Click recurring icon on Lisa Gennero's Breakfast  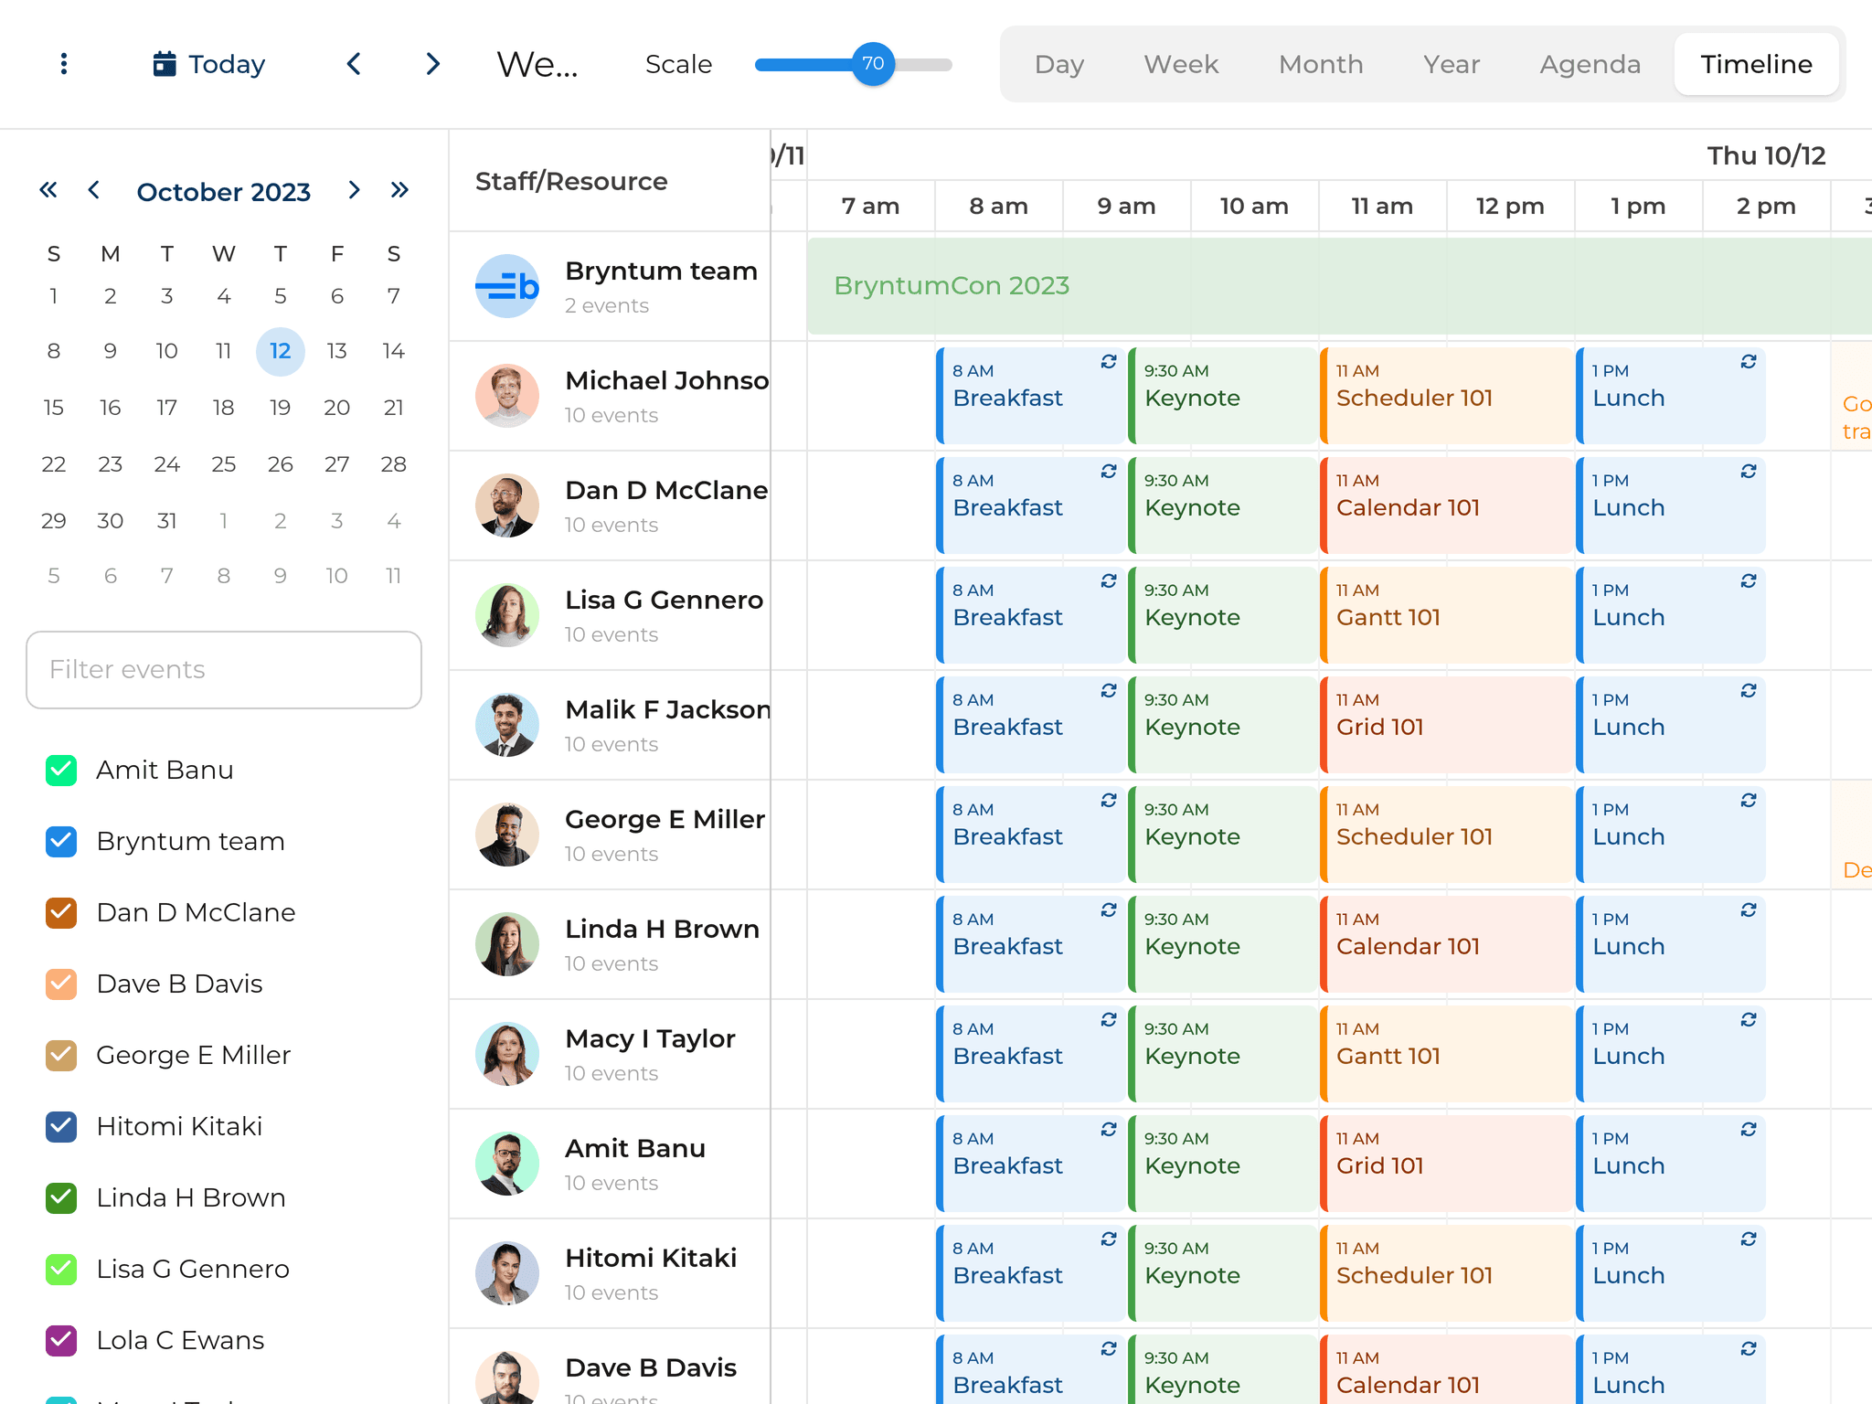tap(1109, 581)
